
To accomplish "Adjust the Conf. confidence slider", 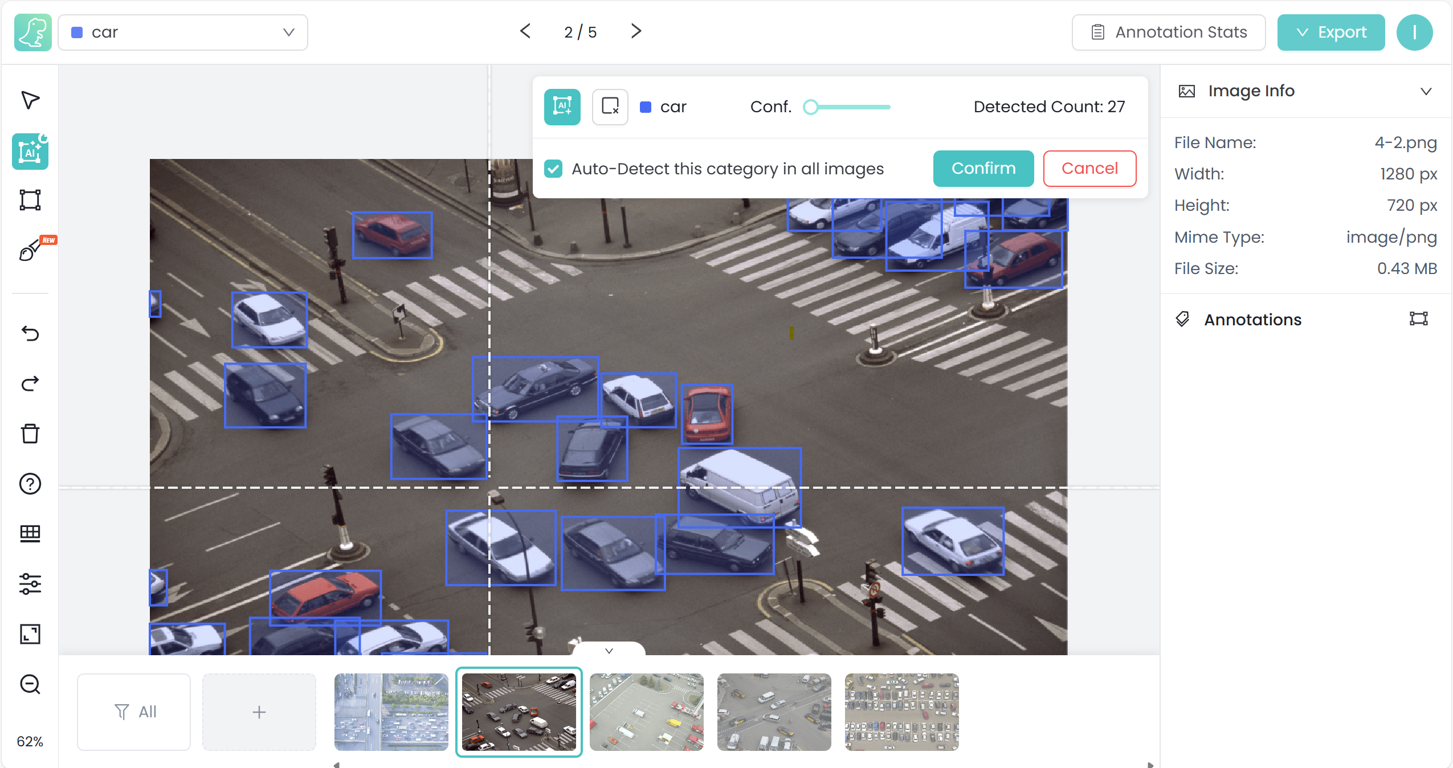I will pyautogui.click(x=811, y=107).
